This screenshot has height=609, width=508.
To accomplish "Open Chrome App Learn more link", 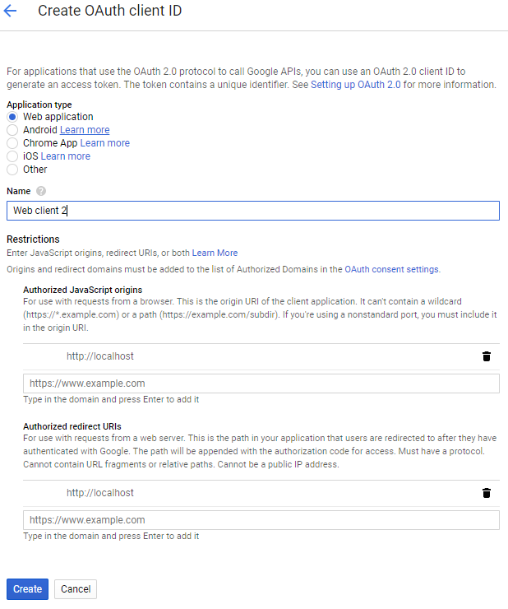I will pos(104,143).
